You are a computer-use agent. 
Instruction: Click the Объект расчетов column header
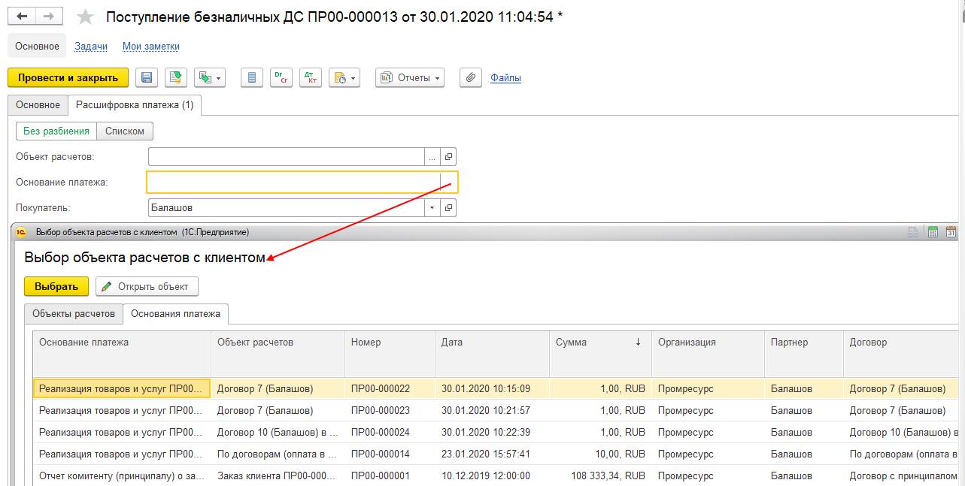point(278,353)
